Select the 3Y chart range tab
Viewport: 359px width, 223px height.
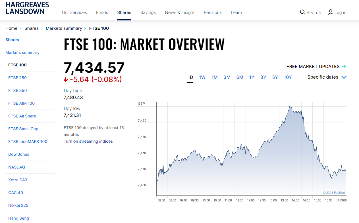263,77
